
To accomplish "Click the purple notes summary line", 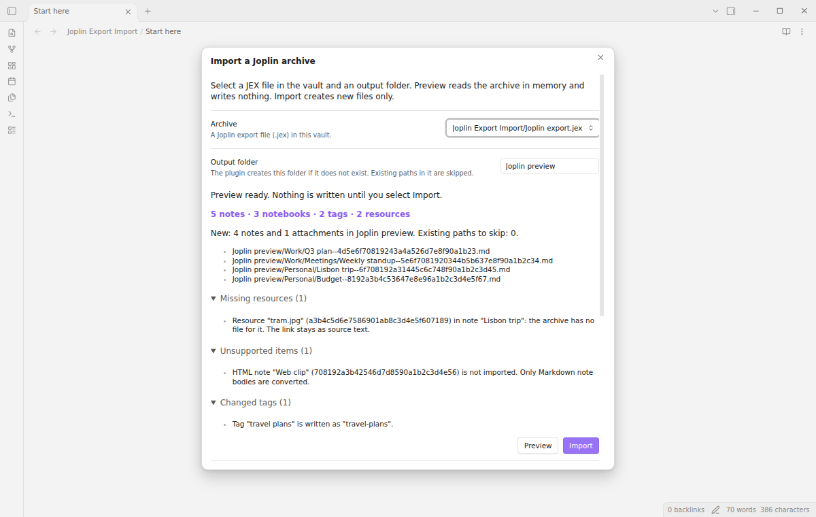I will click(310, 214).
